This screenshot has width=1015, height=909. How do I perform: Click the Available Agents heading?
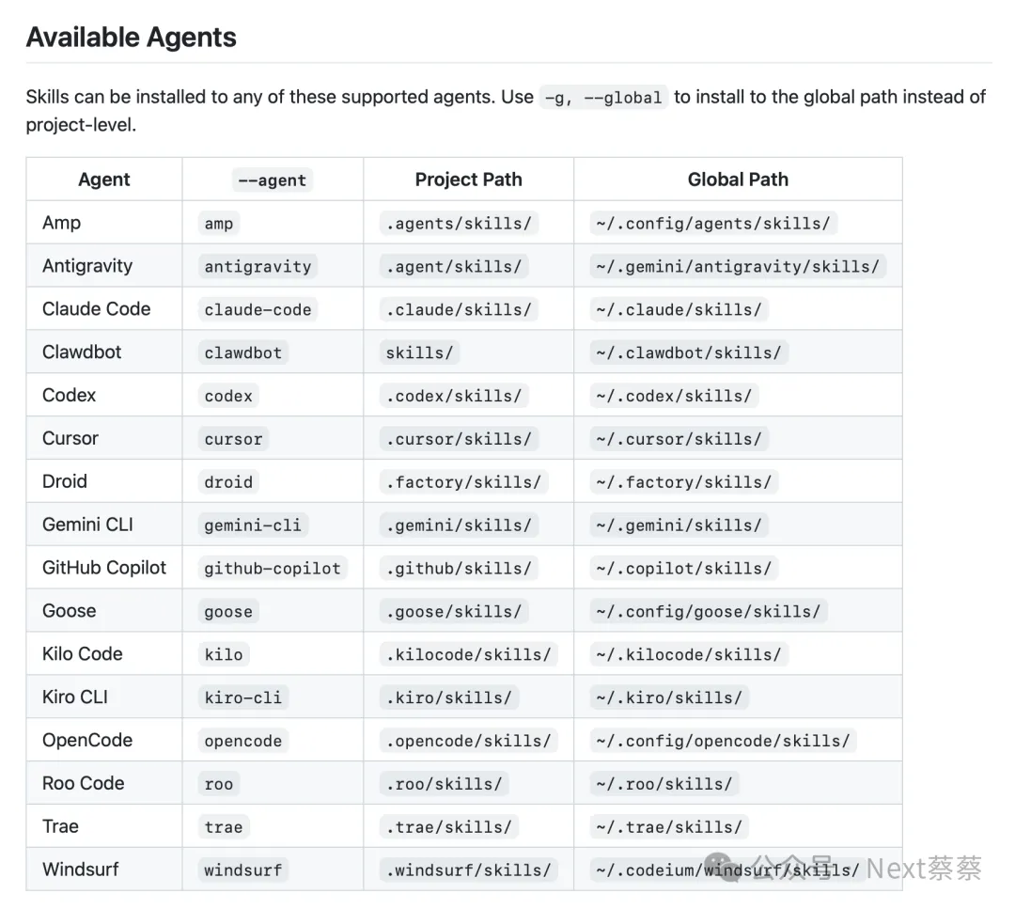[x=131, y=38]
